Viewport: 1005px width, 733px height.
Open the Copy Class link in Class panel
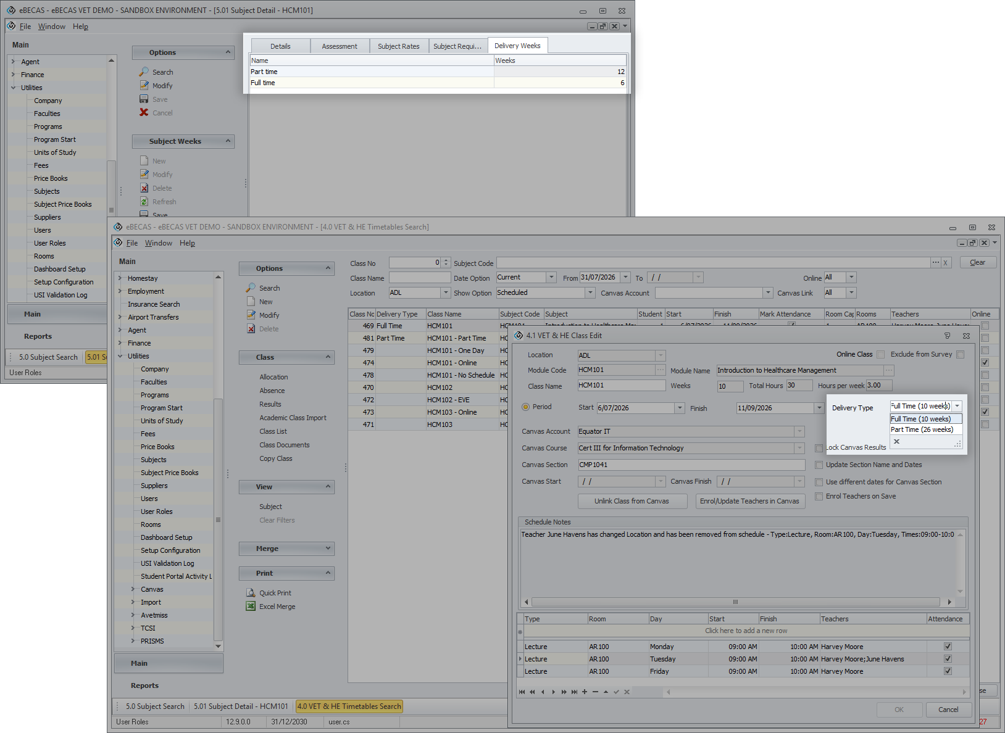(x=276, y=458)
